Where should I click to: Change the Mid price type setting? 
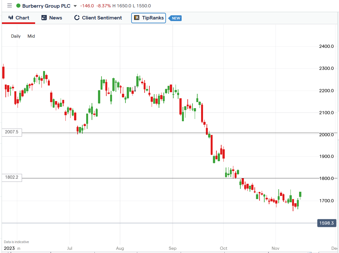point(31,36)
